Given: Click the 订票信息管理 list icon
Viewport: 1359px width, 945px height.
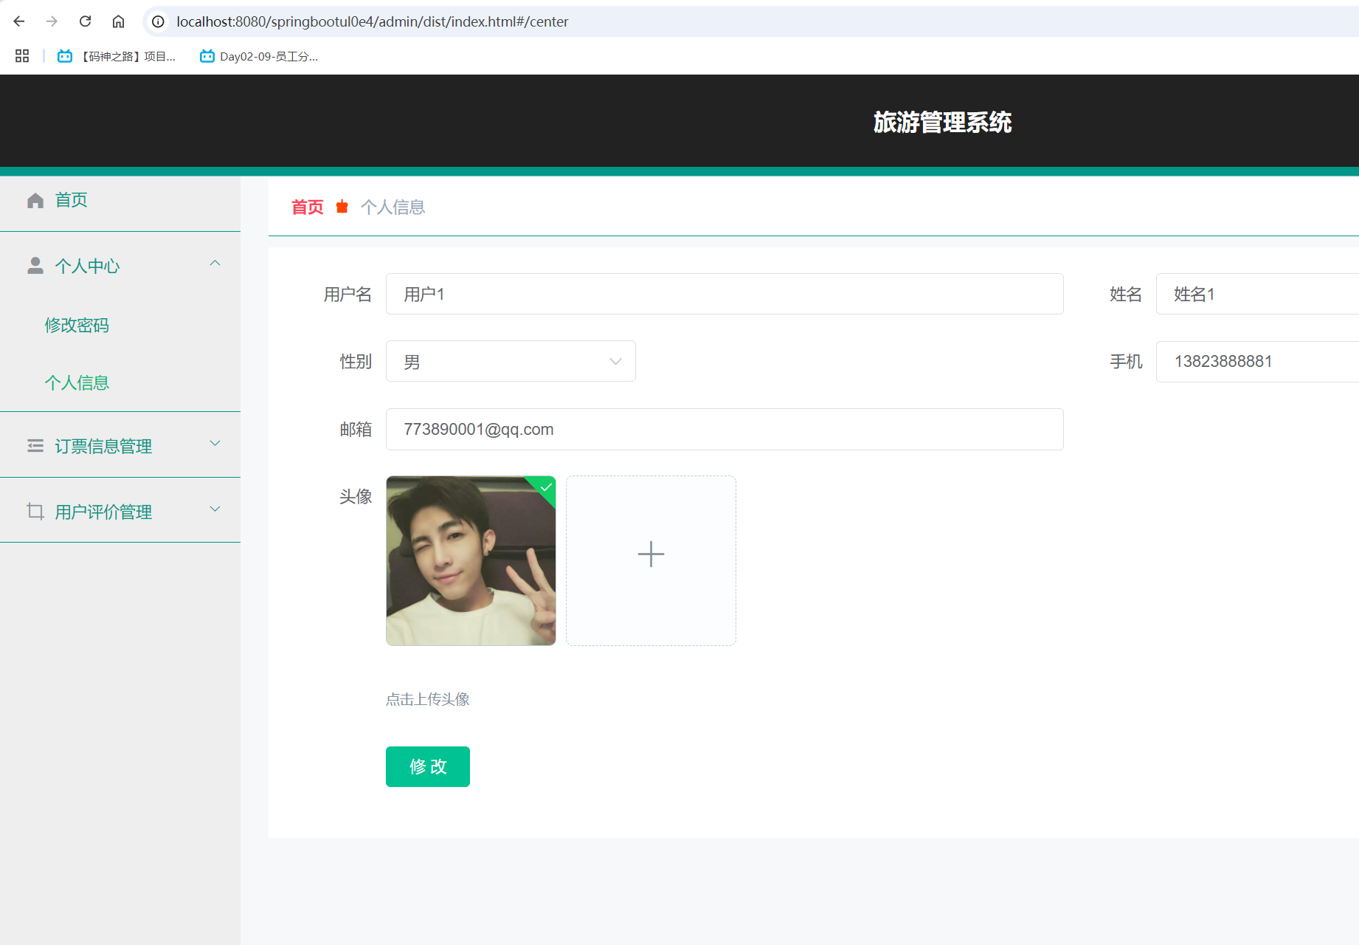Looking at the screenshot, I should pyautogui.click(x=35, y=445).
